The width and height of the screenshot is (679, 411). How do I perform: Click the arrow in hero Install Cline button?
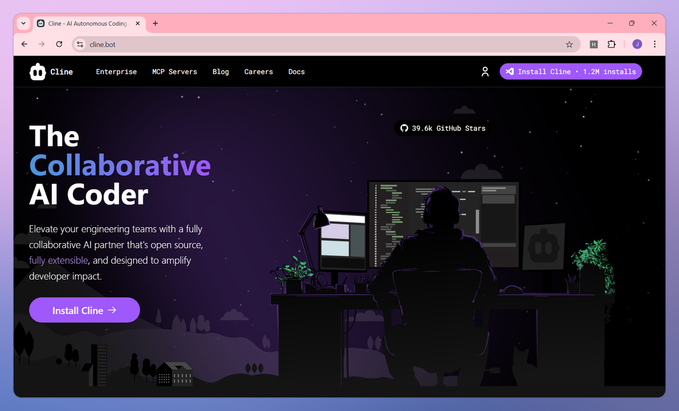(x=112, y=310)
